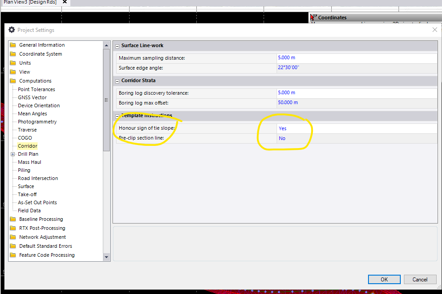Collapse the Corridor Strata section
This screenshot has width=442, height=294.
[x=117, y=81]
